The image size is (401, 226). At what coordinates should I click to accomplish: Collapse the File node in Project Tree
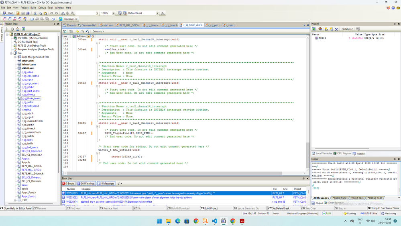(x=11, y=53)
